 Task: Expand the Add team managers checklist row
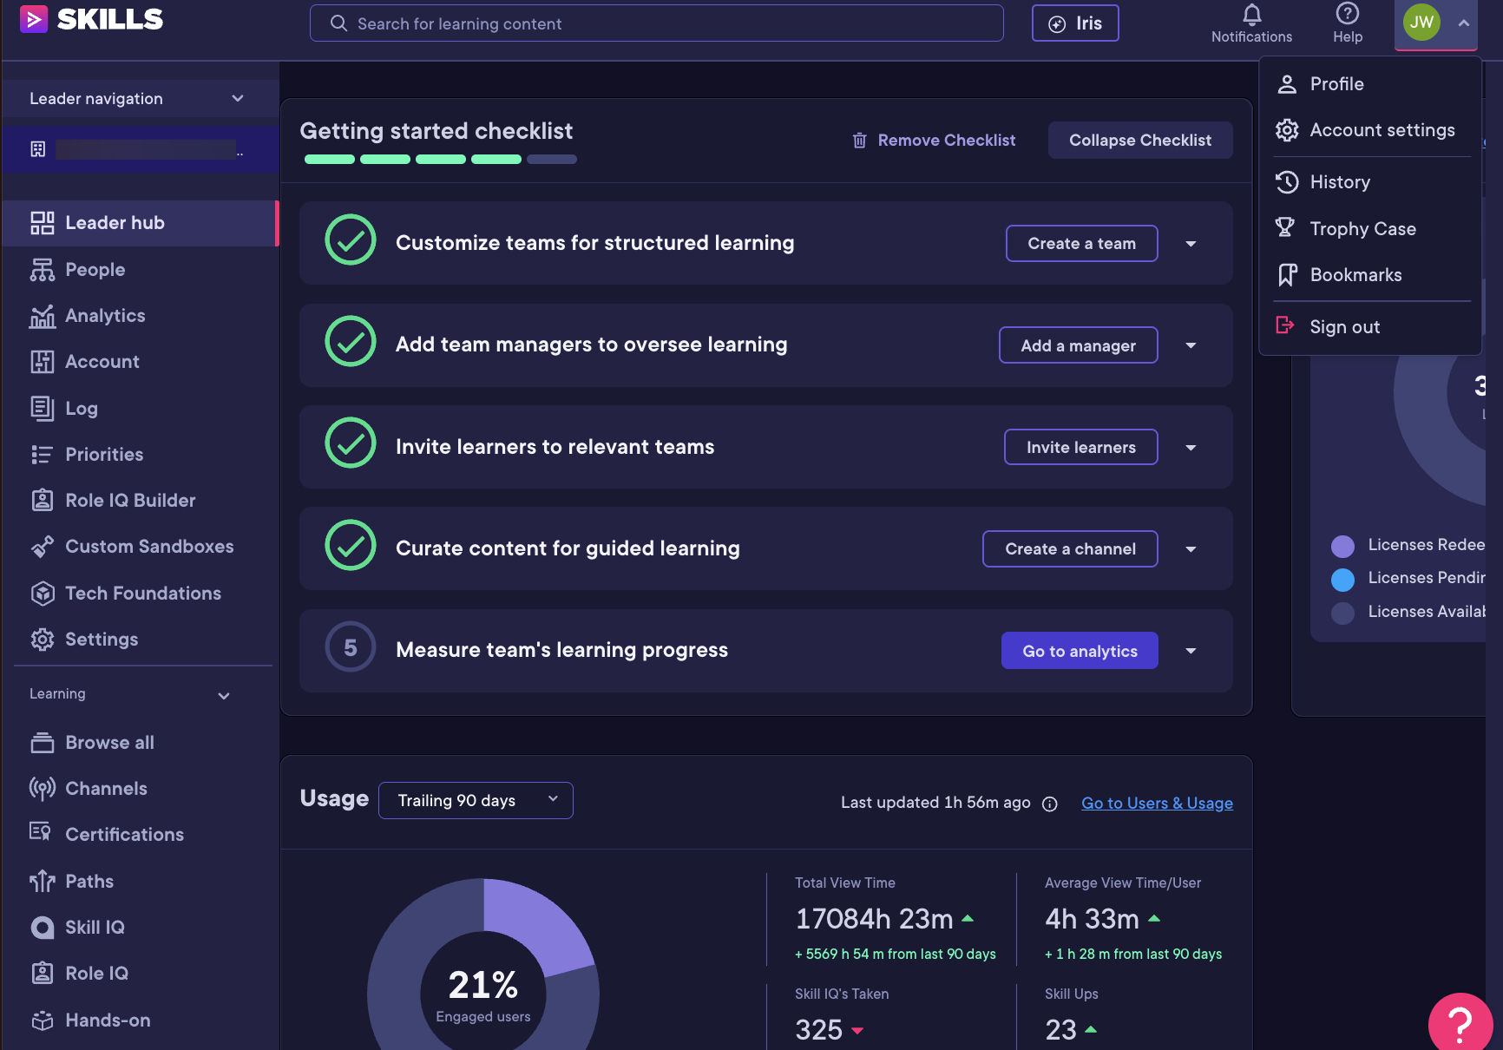[1191, 345]
